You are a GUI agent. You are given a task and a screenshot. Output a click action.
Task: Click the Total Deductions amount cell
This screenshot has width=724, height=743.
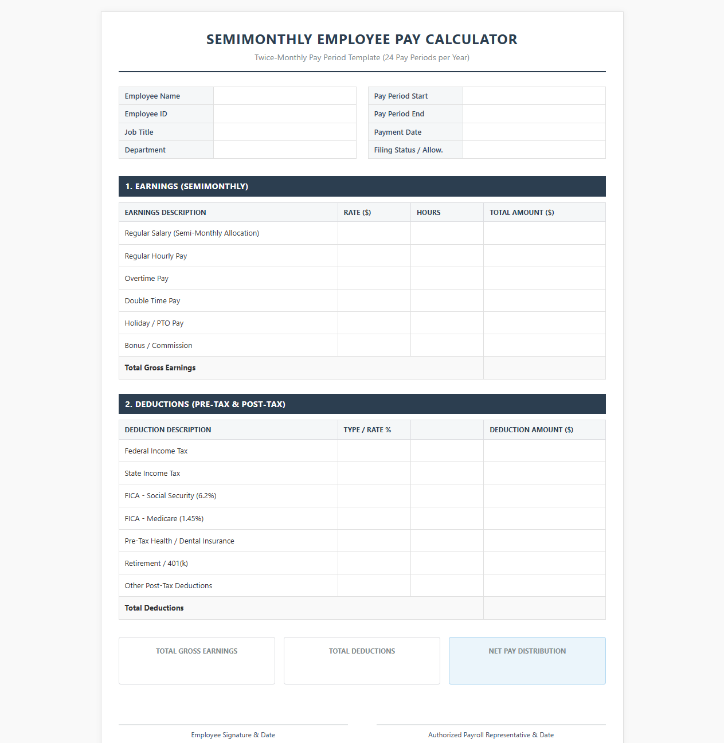pos(545,608)
